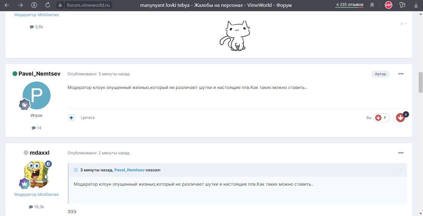
Task: Click the bookmark icon in the address bar
Action: click(x=372, y=5)
